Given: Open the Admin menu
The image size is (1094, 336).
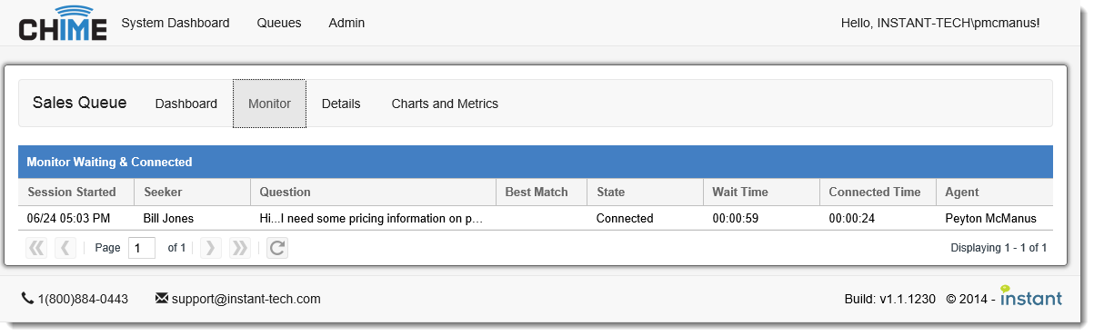Looking at the screenshot, I should [346, 23].
